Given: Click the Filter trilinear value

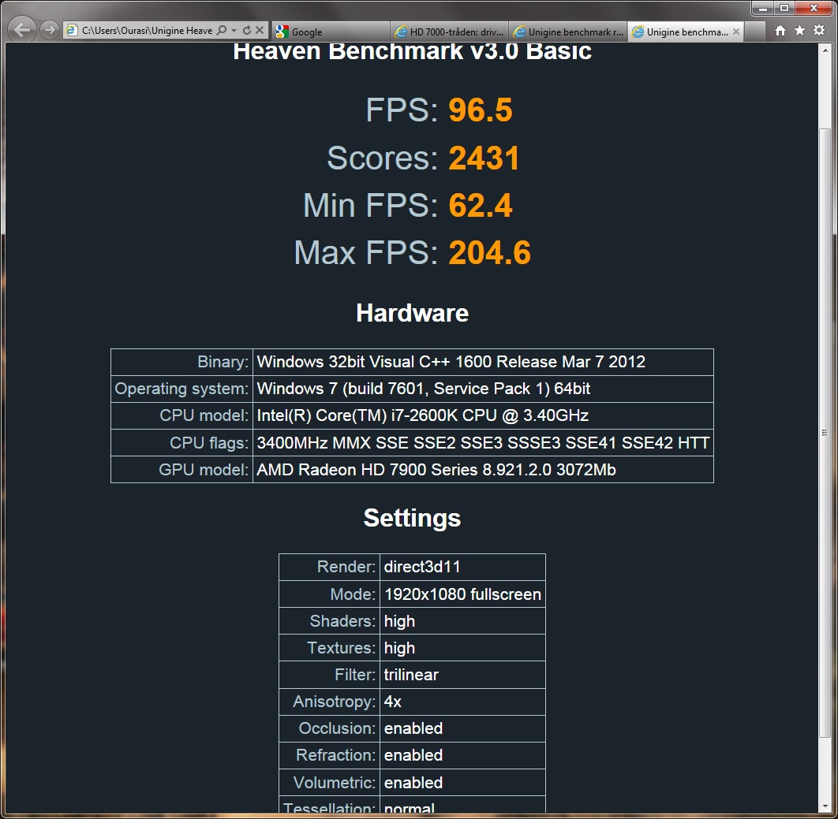Looking at the screenshot, I should pyautogui.click(x=462, y=675).
